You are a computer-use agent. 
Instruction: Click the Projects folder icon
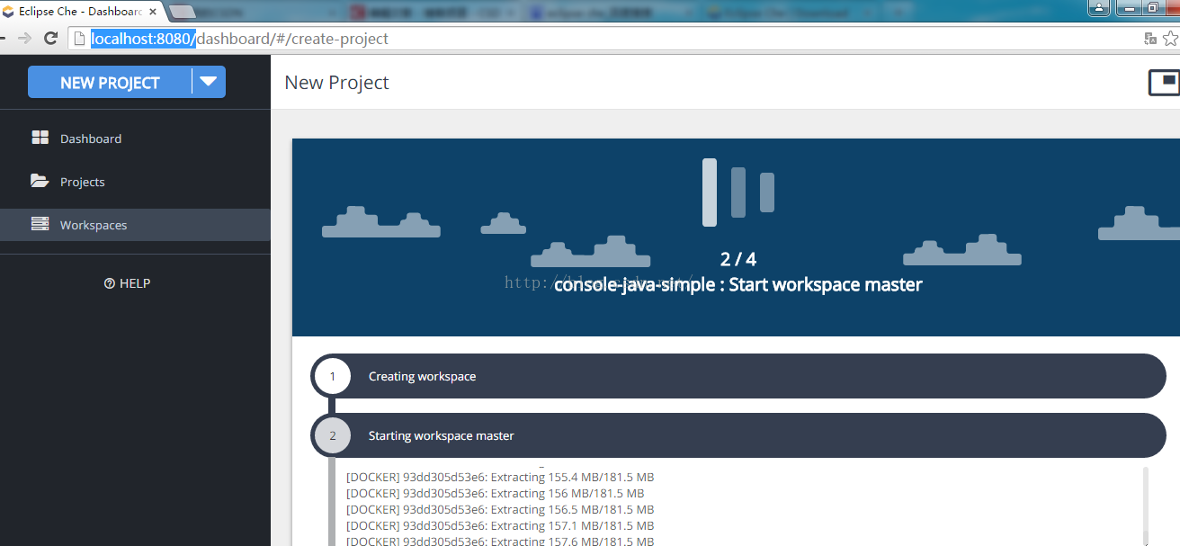[40, 181]
